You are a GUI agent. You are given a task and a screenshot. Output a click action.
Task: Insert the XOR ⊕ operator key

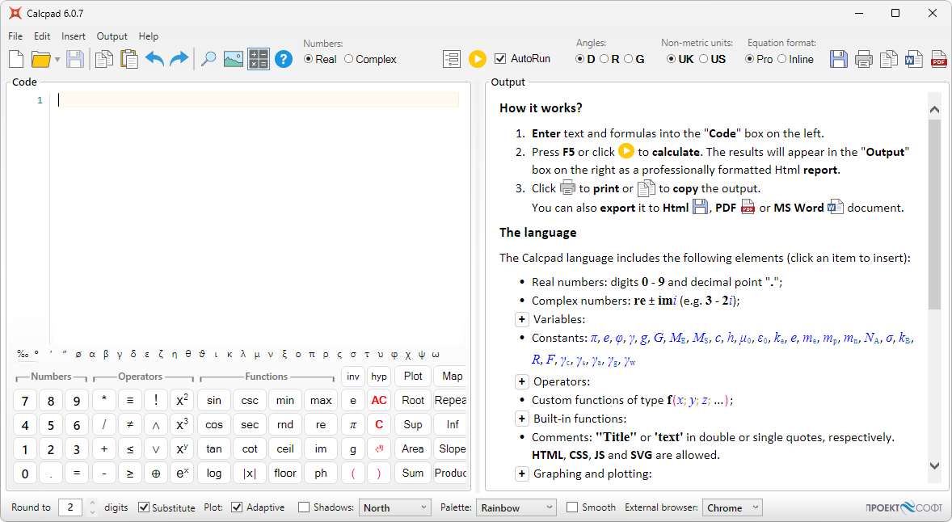coord(156,474)
